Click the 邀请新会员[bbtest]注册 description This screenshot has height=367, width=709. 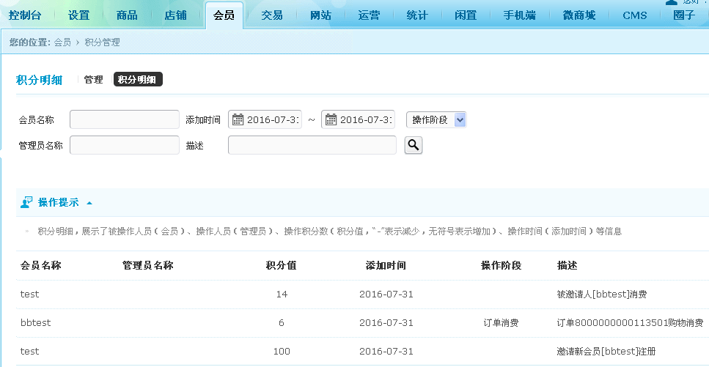(x=606, y=351)
